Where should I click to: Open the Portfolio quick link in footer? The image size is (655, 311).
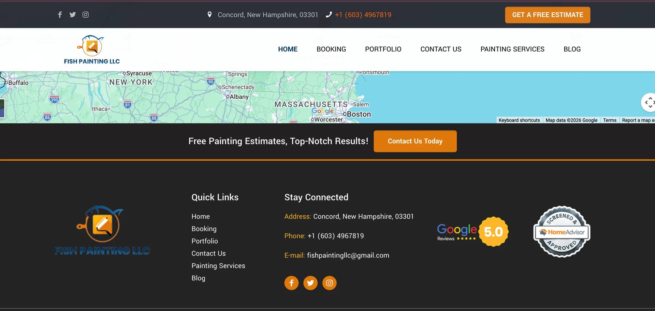click(205, 241)
